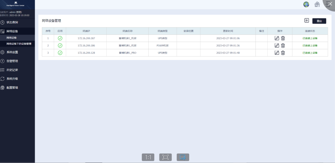Click the fit-to-screen viewer icon
Screen dimensions: 335x163
pos(165,157)
